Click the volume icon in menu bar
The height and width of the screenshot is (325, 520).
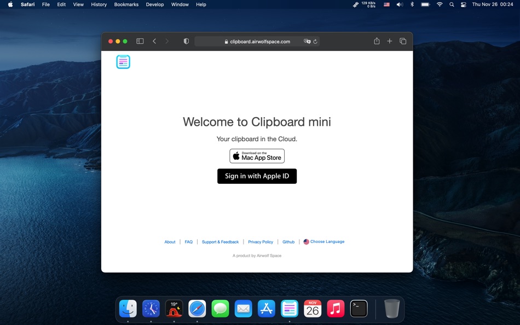[400, 4]
